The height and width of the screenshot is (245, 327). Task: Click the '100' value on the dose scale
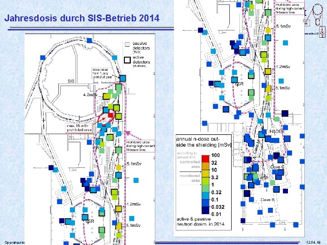pyautogui.click(x=215, y=155)
